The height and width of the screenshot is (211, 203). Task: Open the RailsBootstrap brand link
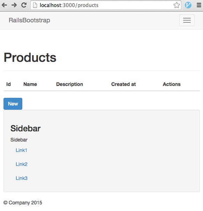[x=29, y=20]
